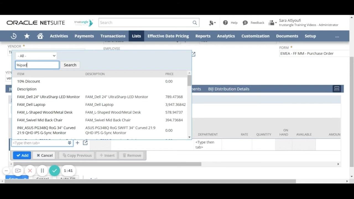Click the search magnifier icon

pyautogui.click(x=195, y=23)
